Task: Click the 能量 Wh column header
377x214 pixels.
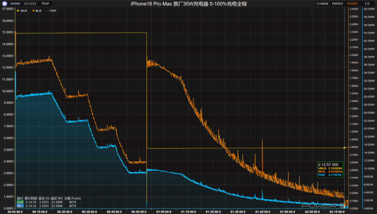Action: [57, 198]
